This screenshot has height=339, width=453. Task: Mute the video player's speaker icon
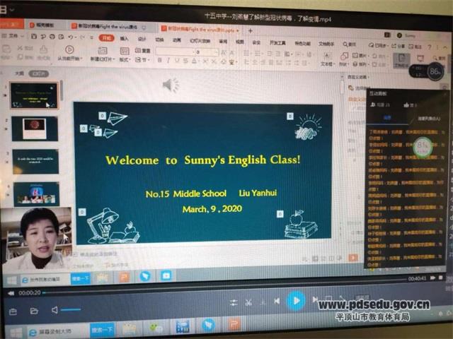(55, 310)
